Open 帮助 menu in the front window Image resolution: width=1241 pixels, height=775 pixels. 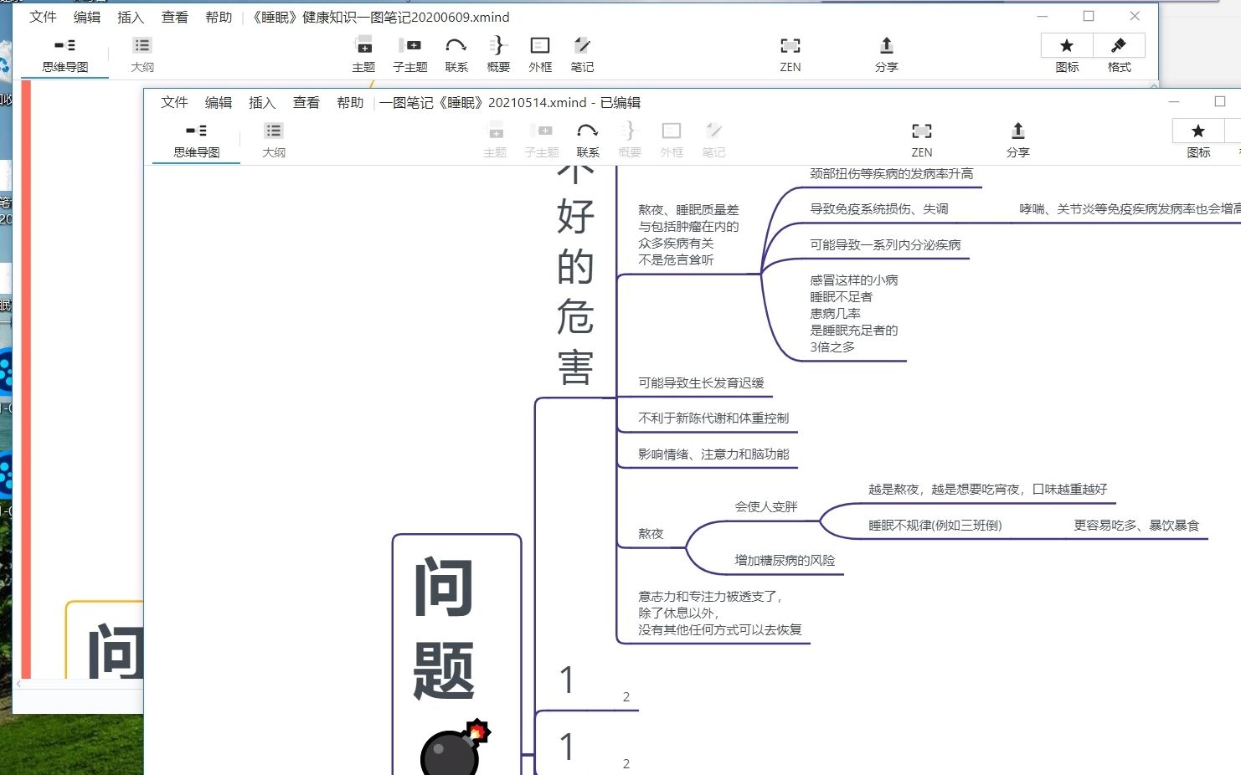[x=350, y=102]
